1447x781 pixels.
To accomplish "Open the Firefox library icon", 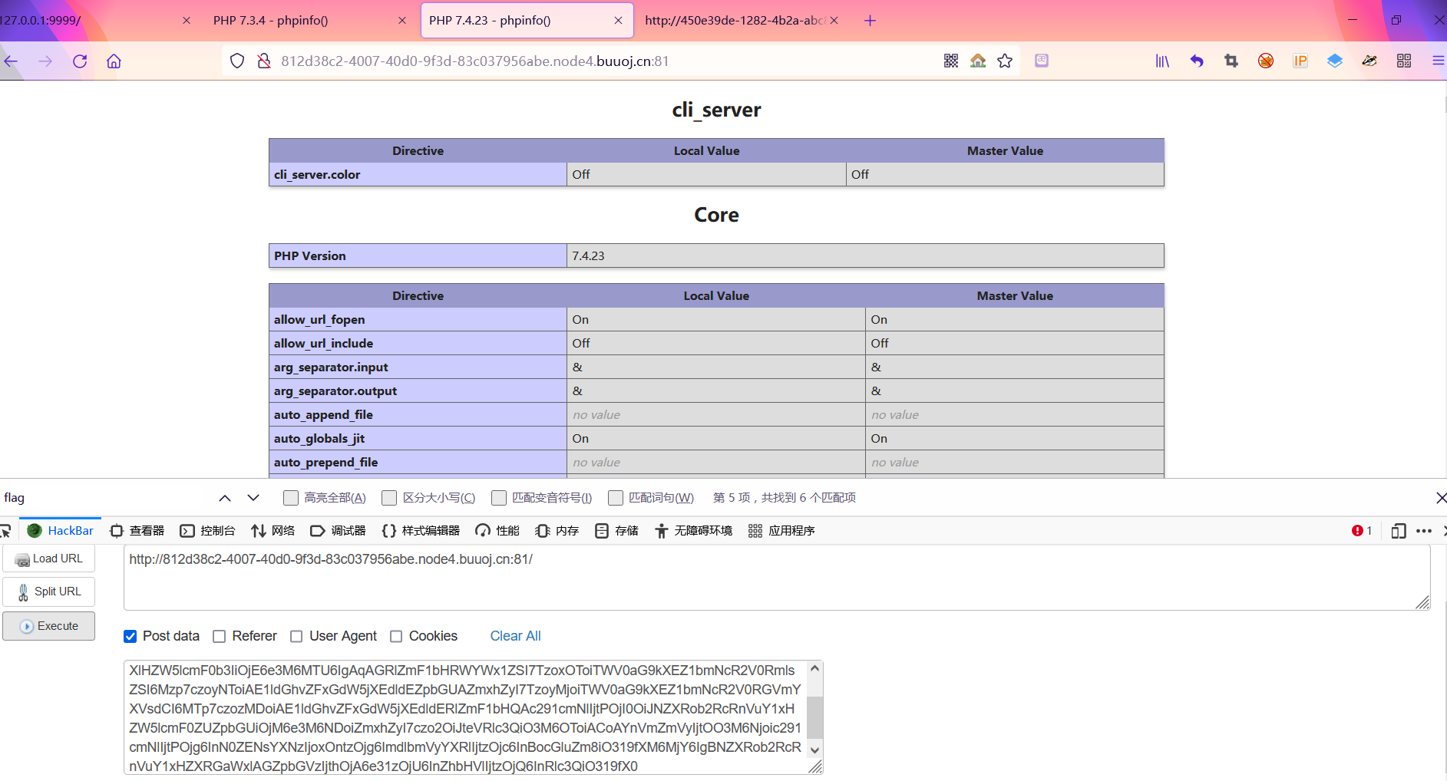I will tap(1162, 61).
